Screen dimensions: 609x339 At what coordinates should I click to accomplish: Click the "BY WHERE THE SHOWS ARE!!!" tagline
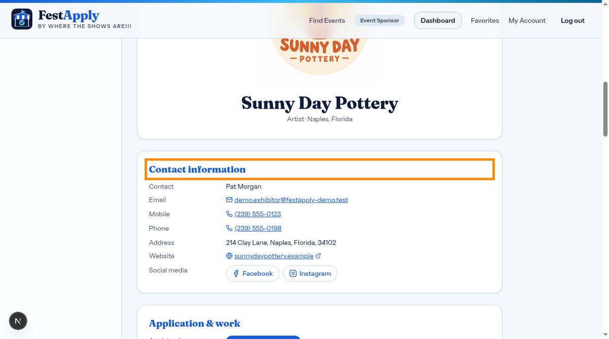click(85, 26)
